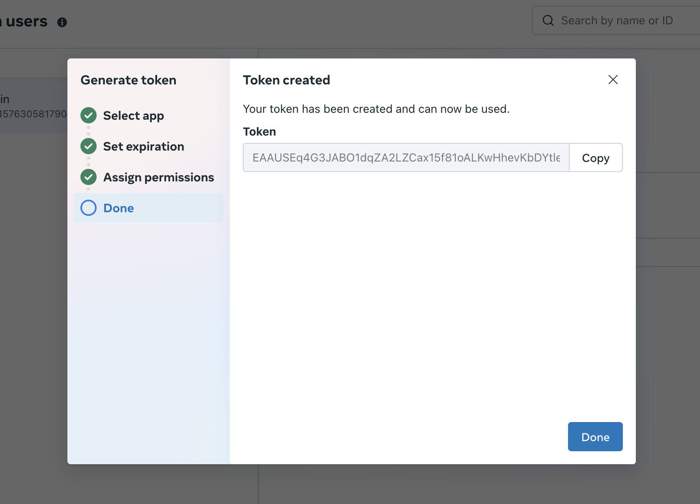
Task: Click the blue Done button
Action: 595,437
